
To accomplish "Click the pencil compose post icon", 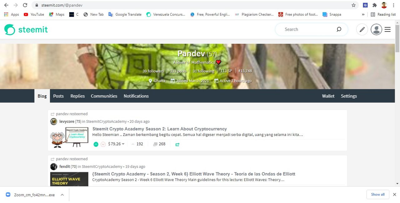I will click(x=362, y=29).
